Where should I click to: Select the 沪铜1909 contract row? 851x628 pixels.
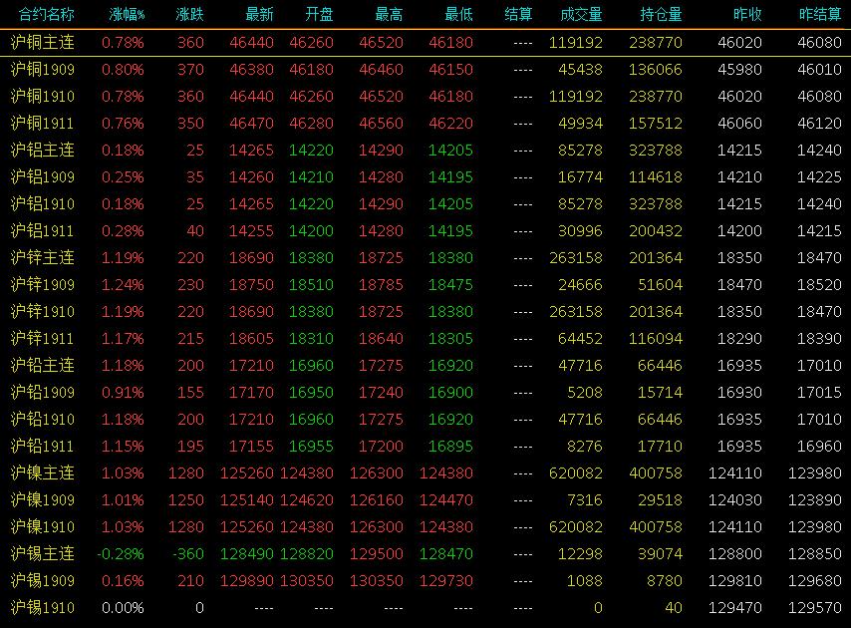[x=425, y=69]
